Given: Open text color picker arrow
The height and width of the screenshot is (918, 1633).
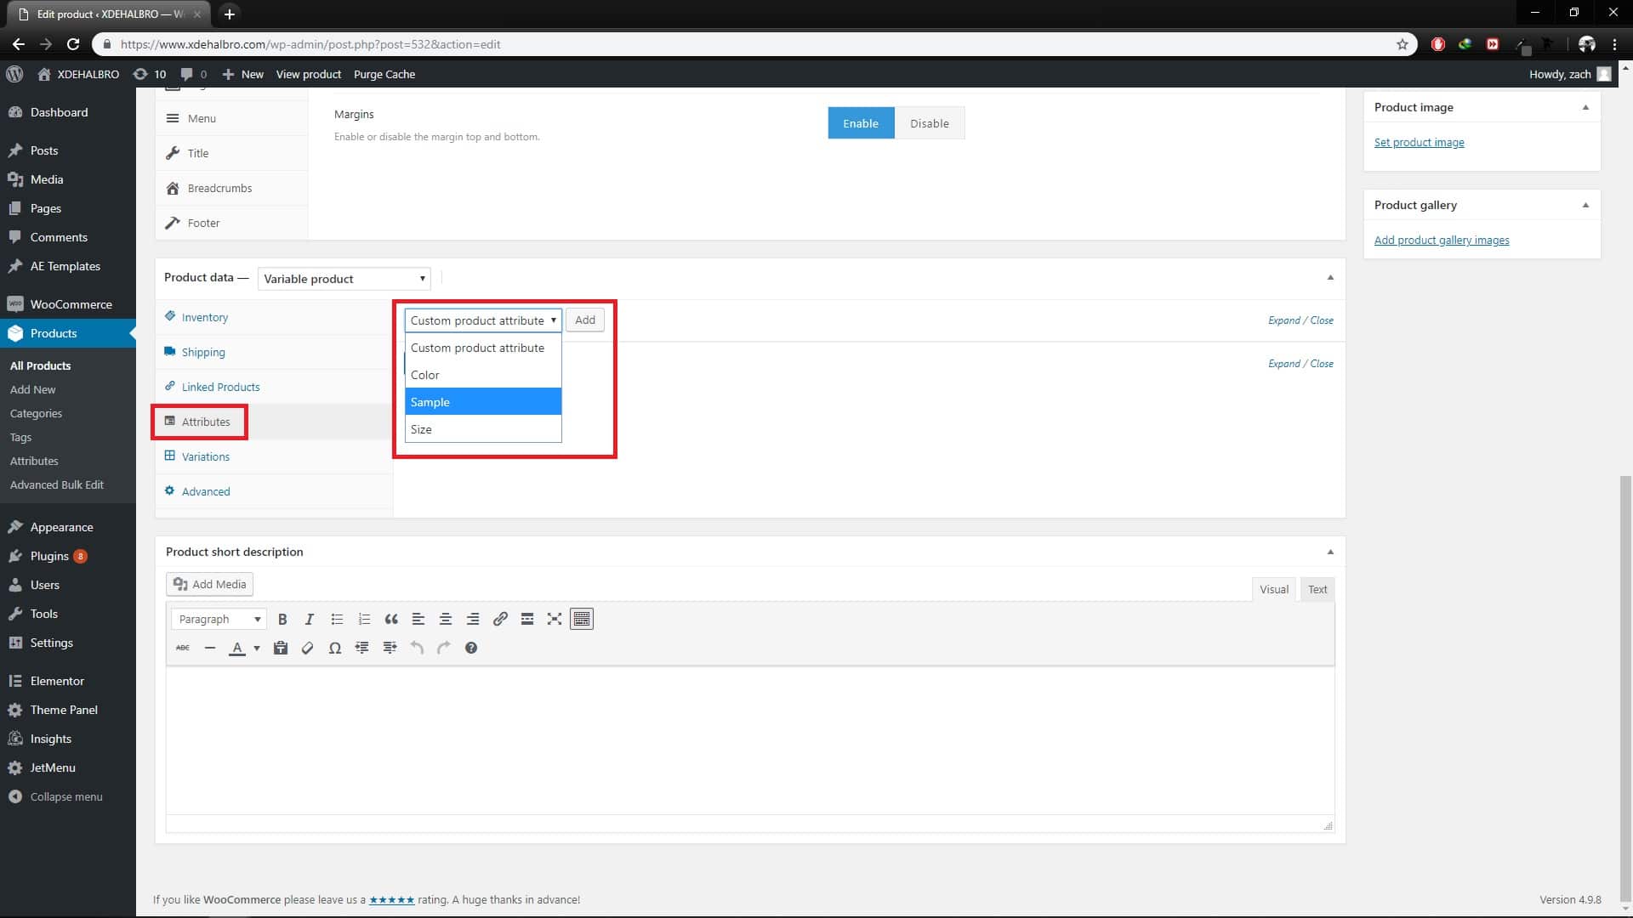Looking at the screenshot, I should point(256,648).
